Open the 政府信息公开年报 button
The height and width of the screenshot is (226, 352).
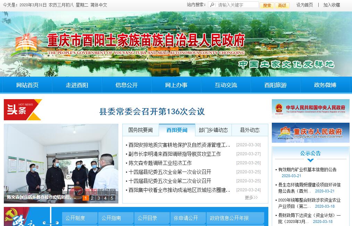tap(229, 218)
